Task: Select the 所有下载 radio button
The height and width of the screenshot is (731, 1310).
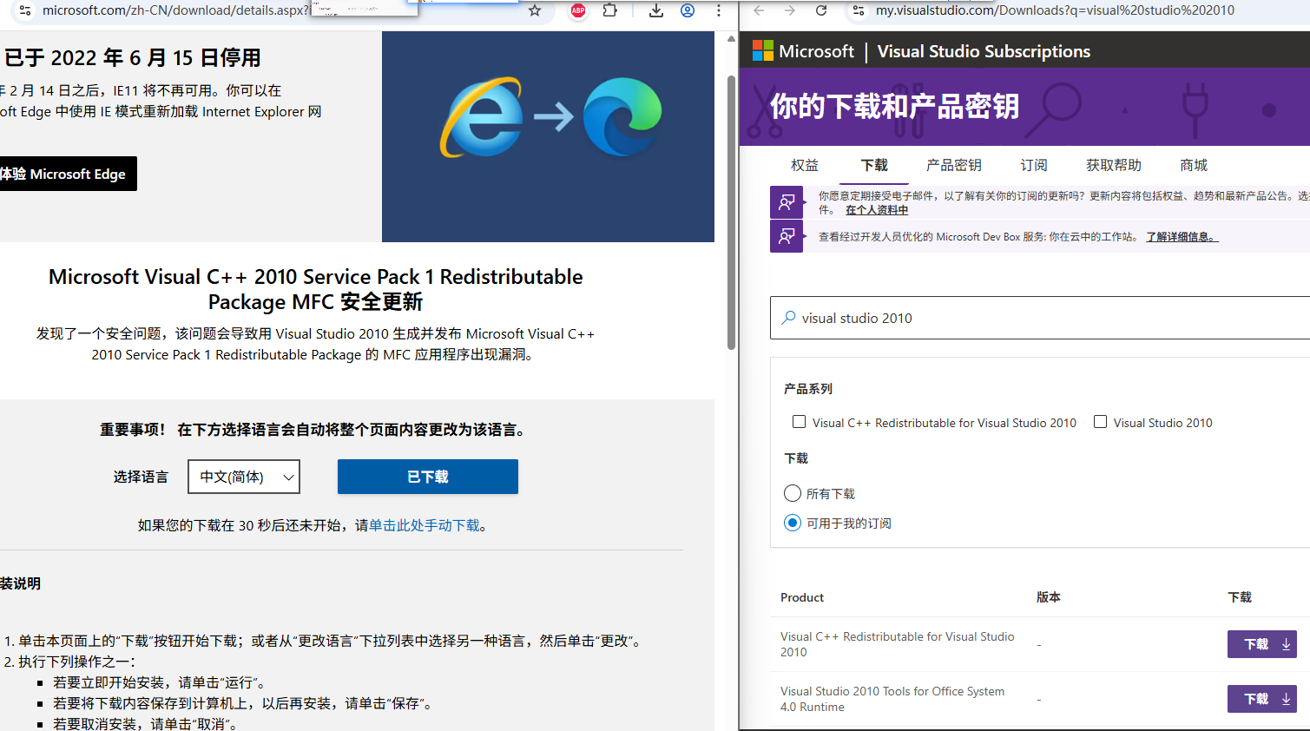Action: coord(793,493)
